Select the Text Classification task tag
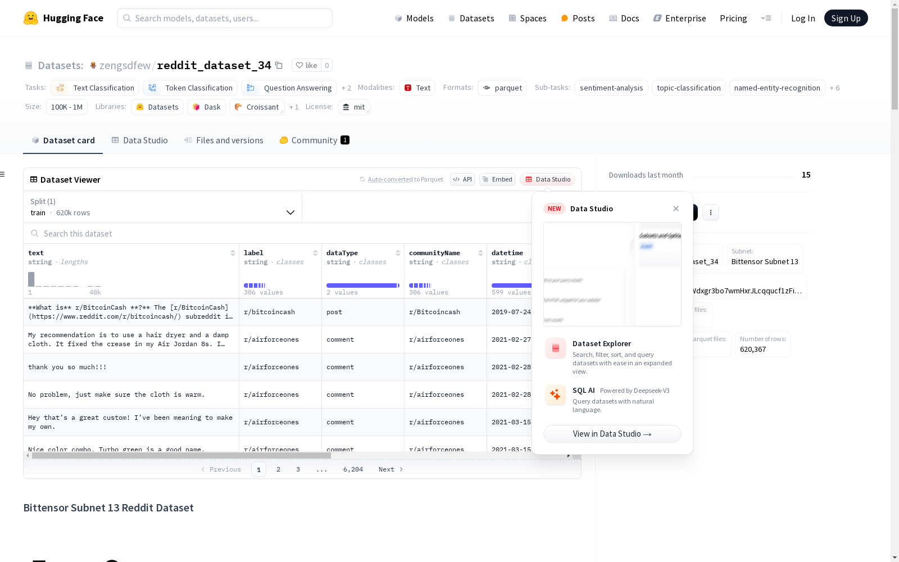 pos(95,88)
